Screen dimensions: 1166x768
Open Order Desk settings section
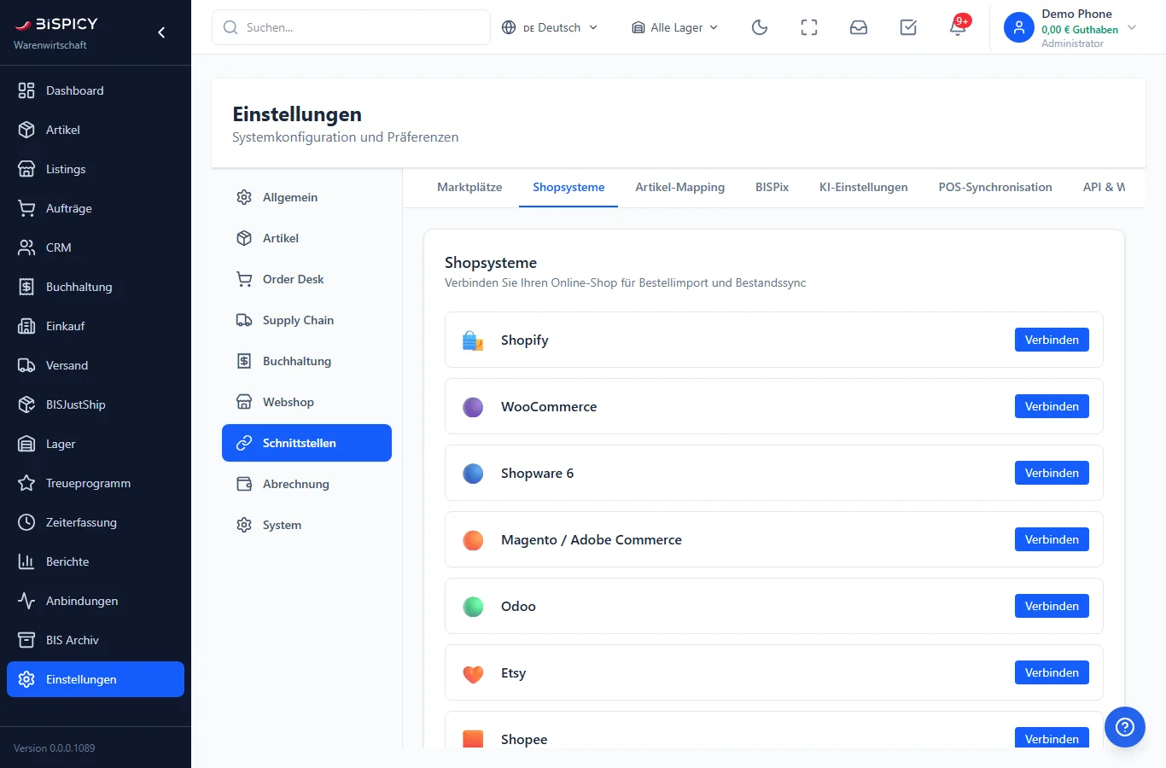306,279
